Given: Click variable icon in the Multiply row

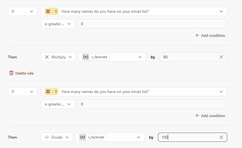Looking at the screenshot, I should [86, 57].
